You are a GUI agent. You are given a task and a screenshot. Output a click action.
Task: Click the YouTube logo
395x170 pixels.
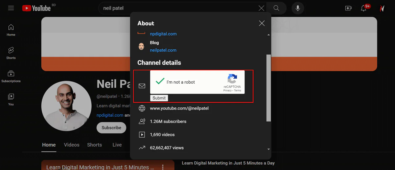(36, 8)
